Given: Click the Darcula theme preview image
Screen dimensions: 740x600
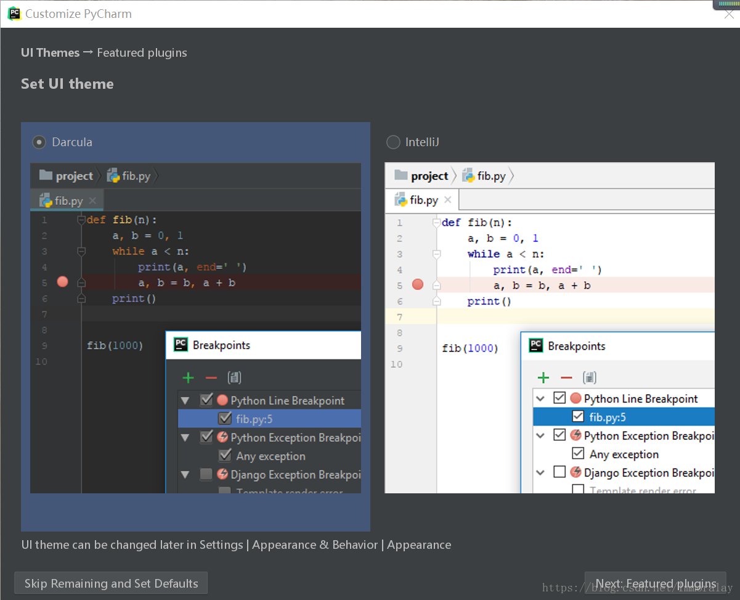Looking at the screenshot, I should coord(195,328).
